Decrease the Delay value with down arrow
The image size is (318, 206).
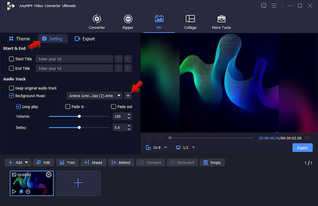point(129,129)
